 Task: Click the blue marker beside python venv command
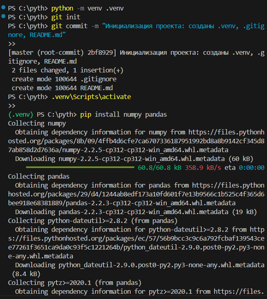(x=3, y=7)
